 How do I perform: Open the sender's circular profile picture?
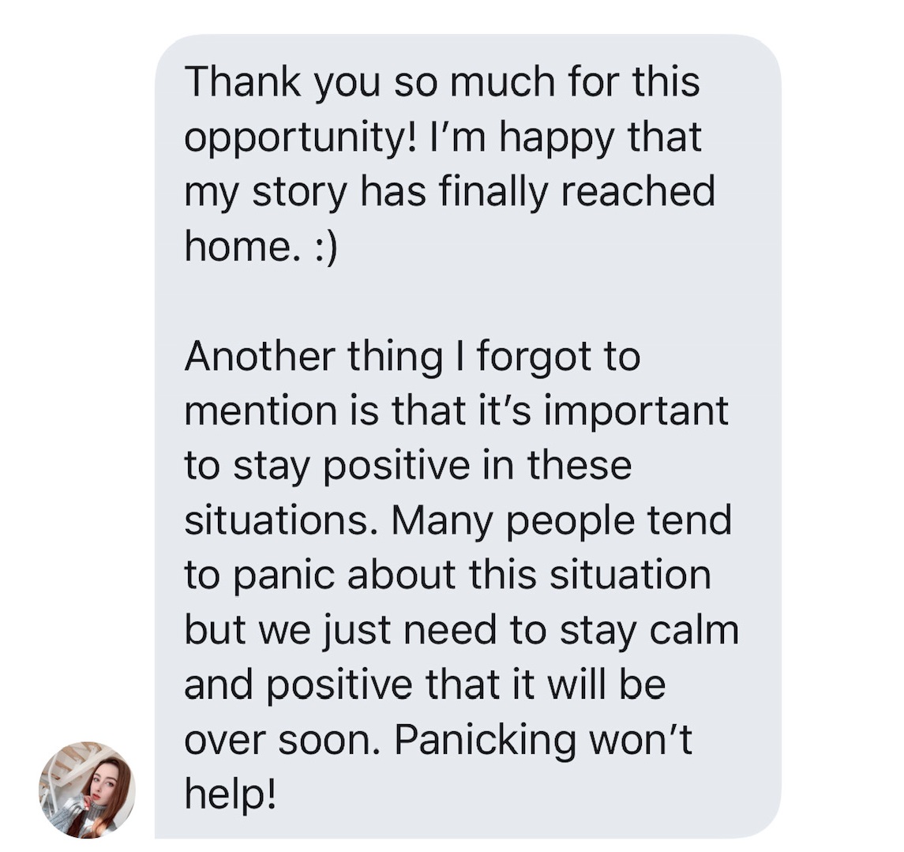(87, 789)
